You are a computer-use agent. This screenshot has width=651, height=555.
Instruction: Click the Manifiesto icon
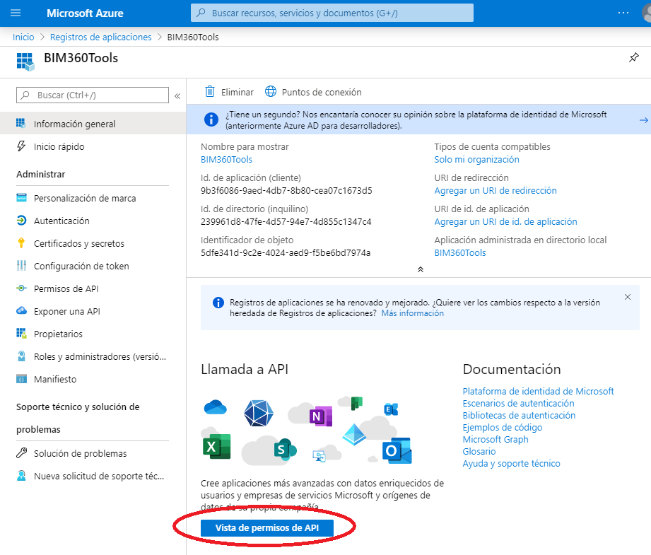coord(21,378)
